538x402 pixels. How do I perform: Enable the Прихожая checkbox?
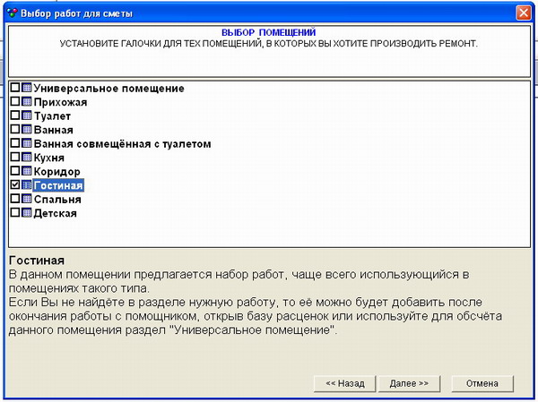click(14, 101)
